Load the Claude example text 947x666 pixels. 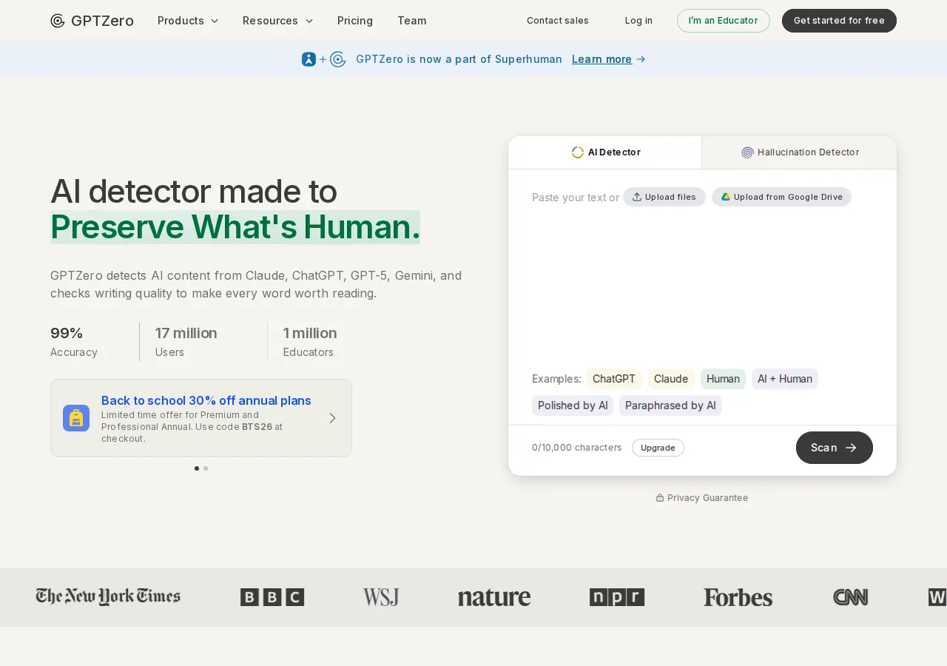[x=671, y=379]
